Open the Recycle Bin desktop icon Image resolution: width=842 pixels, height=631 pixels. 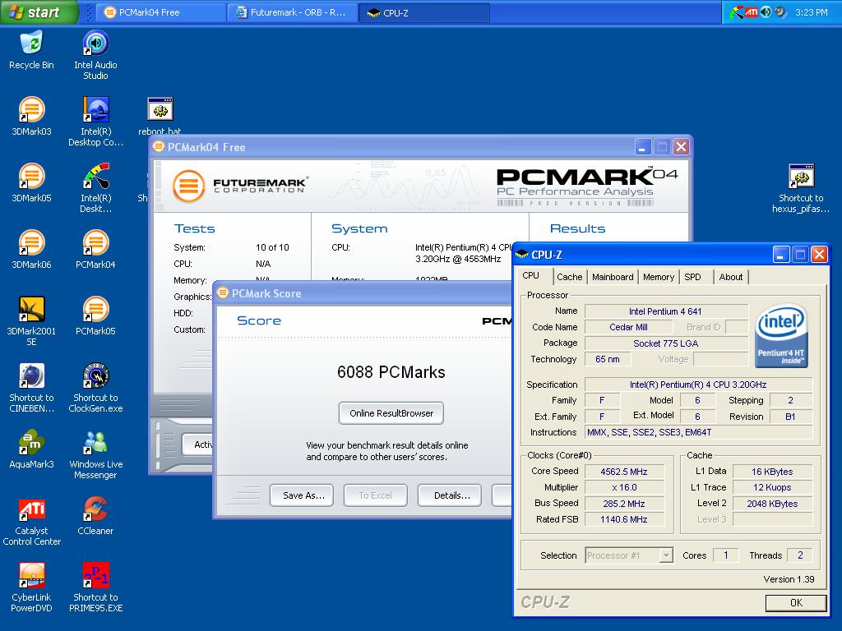[32, 50]
